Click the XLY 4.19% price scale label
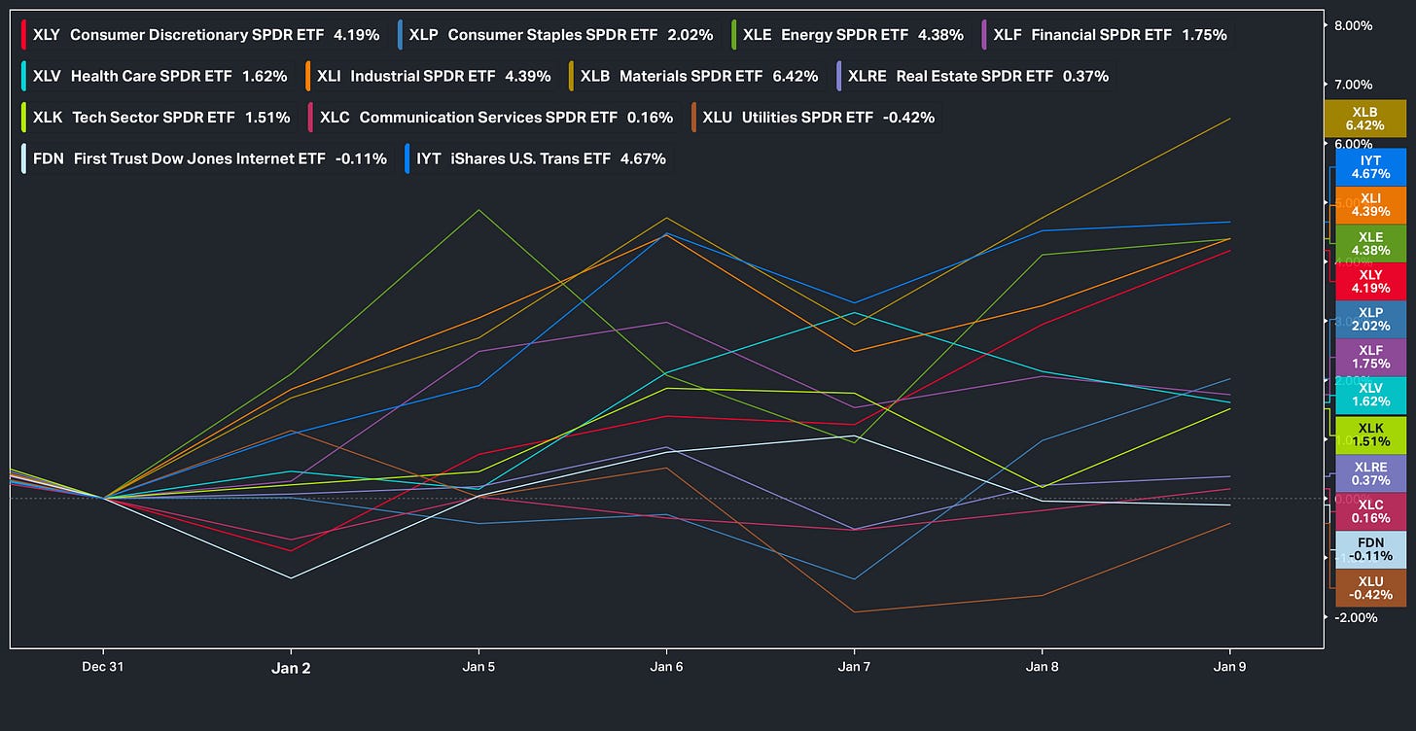The image size is (1416, 731). pos(1370,281)
